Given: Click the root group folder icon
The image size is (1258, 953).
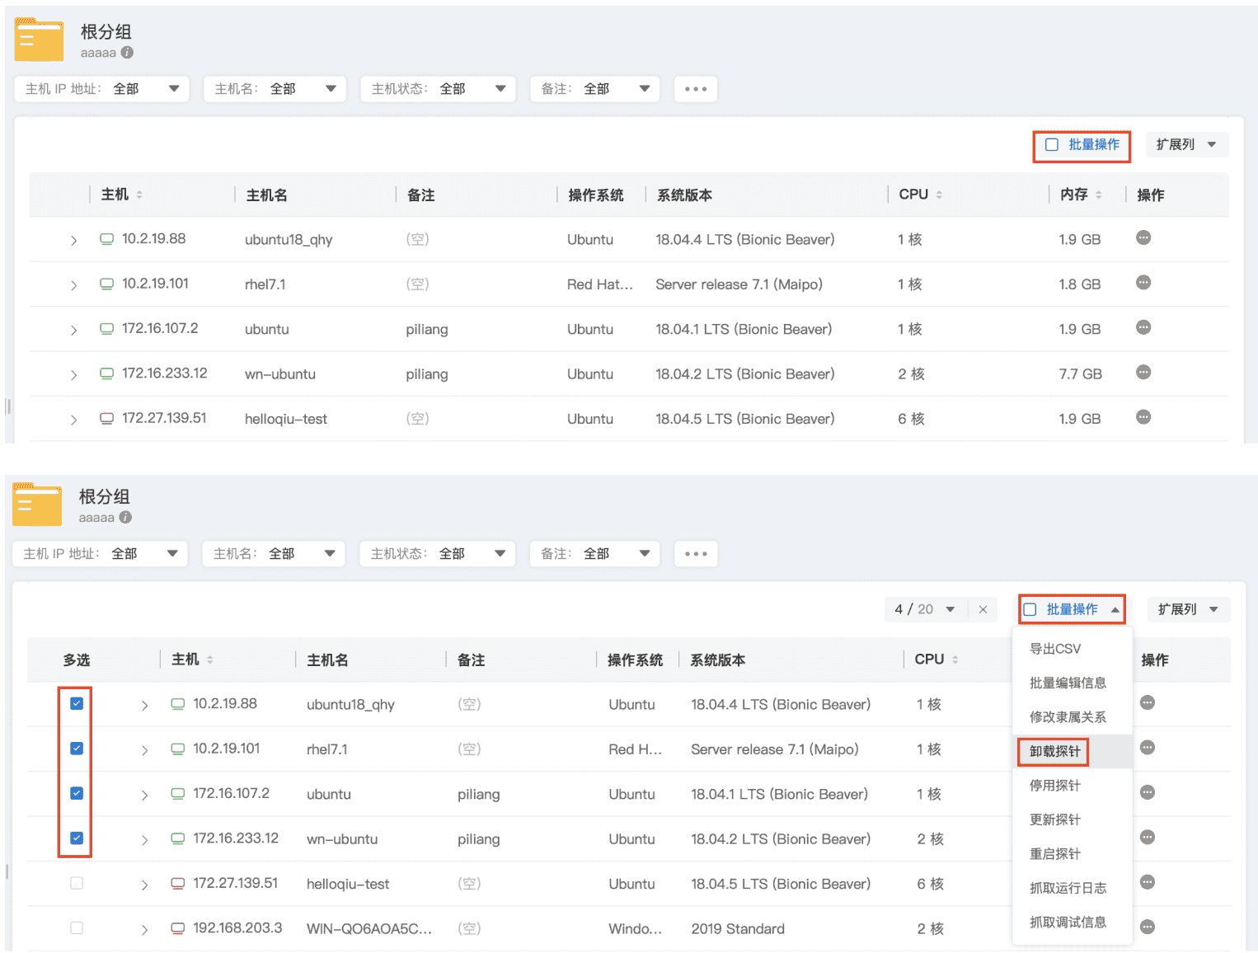Looking at the screenshot, I should tap(39, 39).
